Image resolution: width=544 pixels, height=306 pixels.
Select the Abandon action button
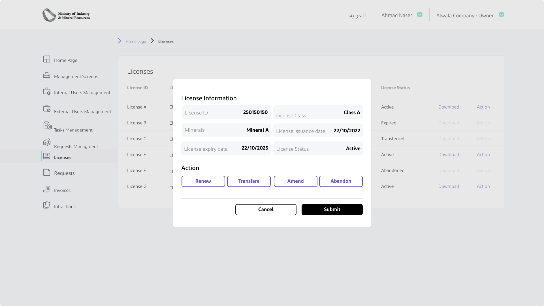(341, 181)
